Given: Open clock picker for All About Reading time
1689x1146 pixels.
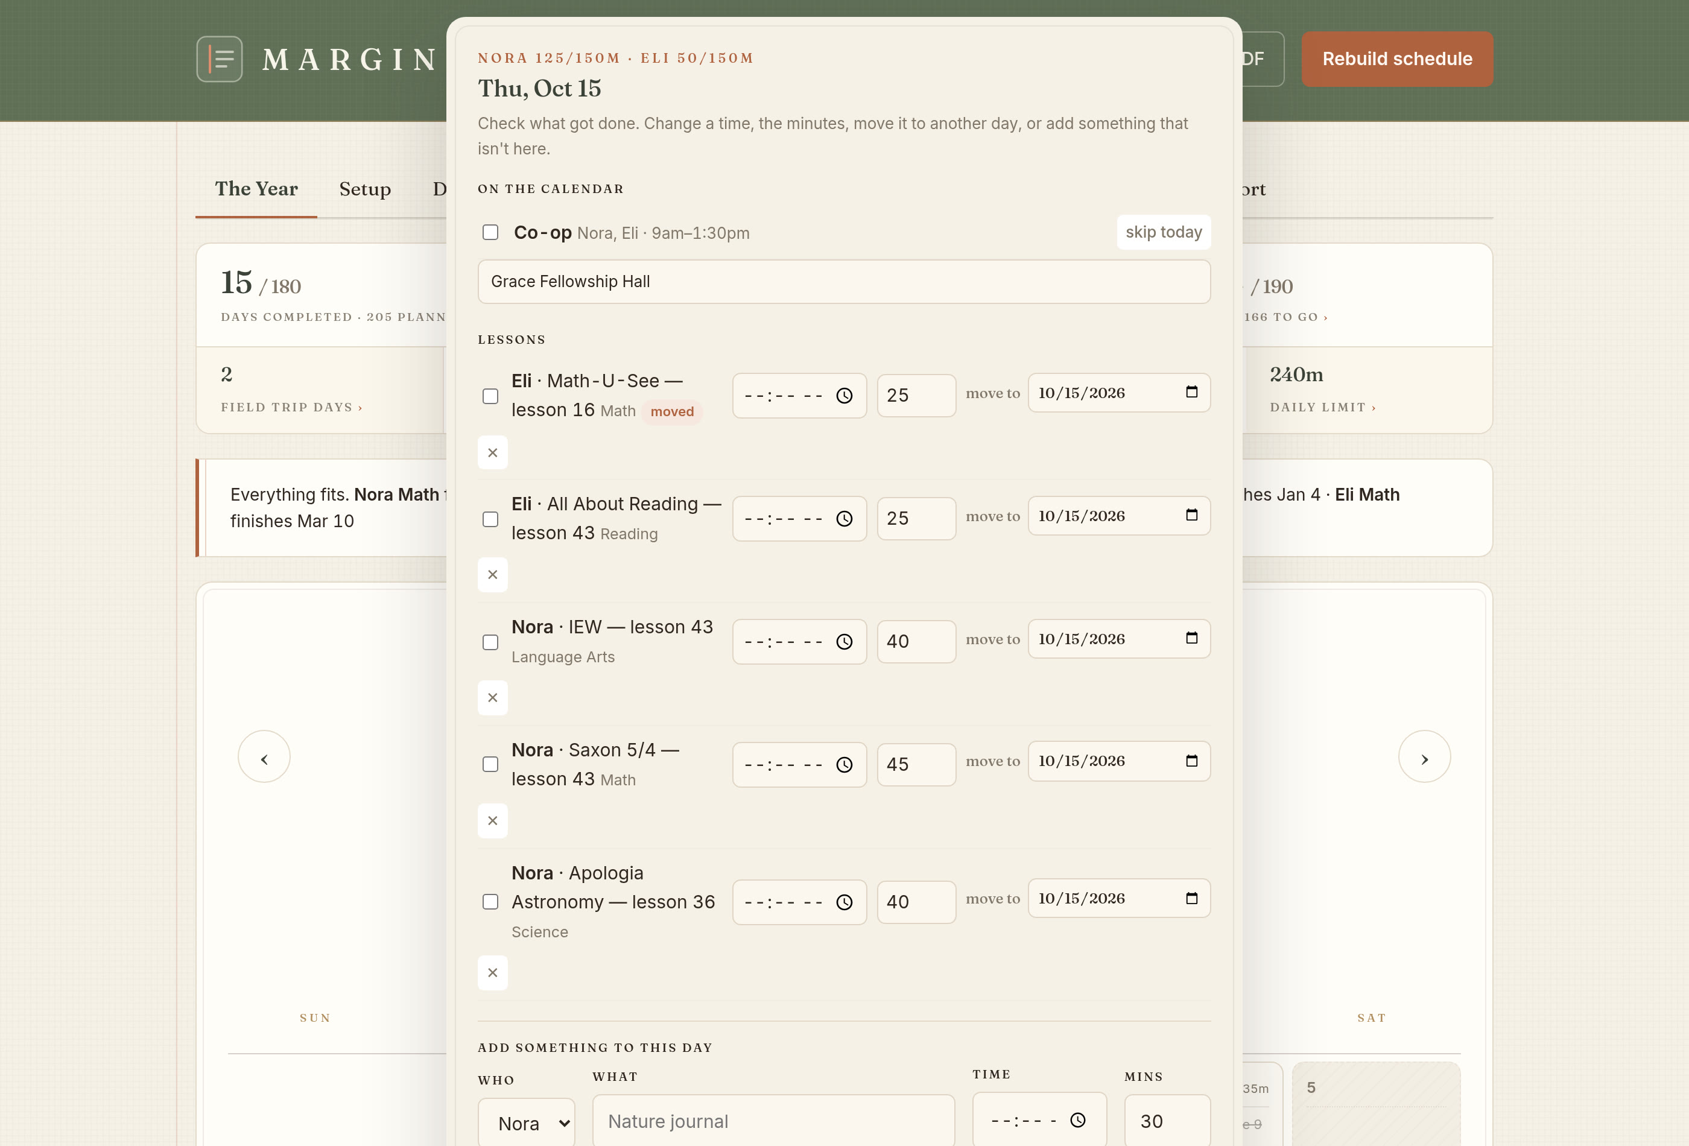Looking at the screenshot, I should [x=844, y=519].
